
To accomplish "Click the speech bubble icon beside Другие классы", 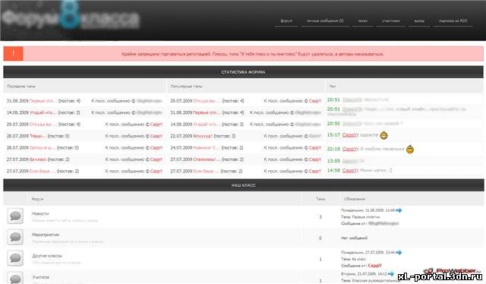I will point(15,258).
